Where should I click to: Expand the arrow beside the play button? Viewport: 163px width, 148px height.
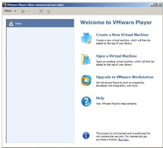[28, 11]
